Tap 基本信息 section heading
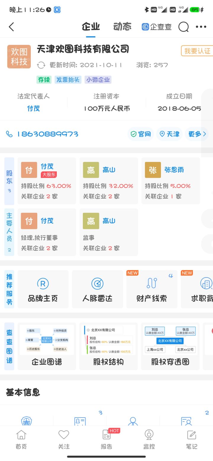213x461 pixels. 23,392
